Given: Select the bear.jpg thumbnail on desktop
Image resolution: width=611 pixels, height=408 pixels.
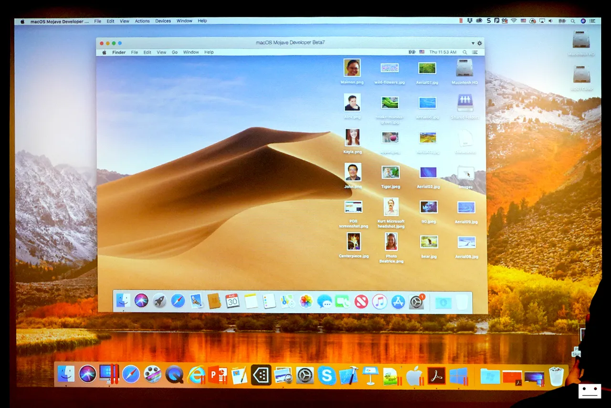Looking at the screenshot, I should tap(429, 246).
